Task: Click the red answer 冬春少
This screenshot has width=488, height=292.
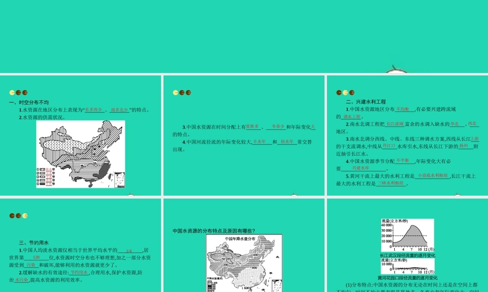Action: click(x=278, y=127)
